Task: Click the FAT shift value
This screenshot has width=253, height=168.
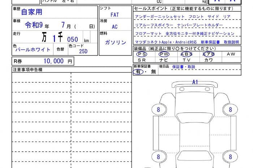Action: pyautogui.click(x=115, y=15)
